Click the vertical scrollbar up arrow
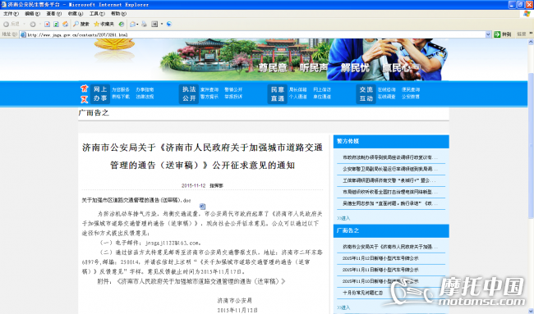 coord(531,42)
